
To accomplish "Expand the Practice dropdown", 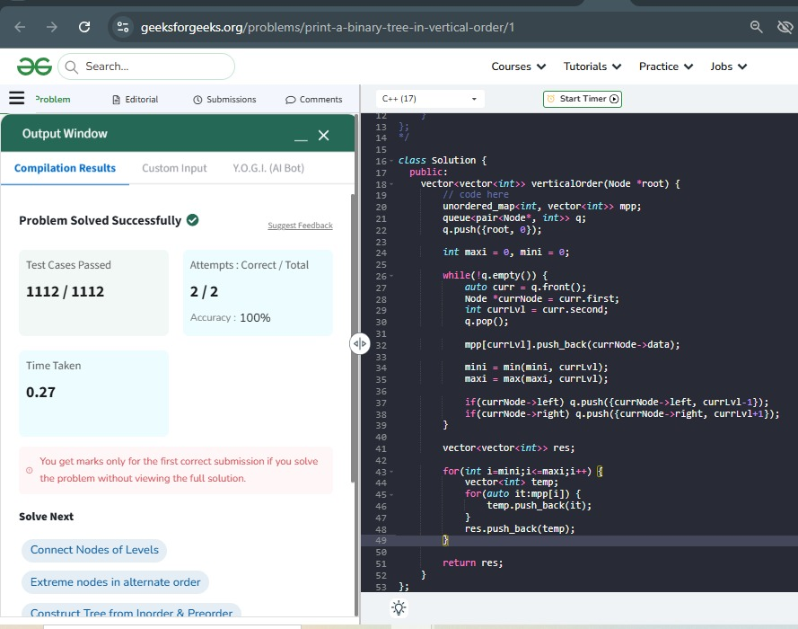I will (x=666, y=66).
